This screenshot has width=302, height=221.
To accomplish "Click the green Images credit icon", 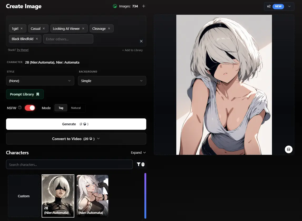I will (115, 6).
